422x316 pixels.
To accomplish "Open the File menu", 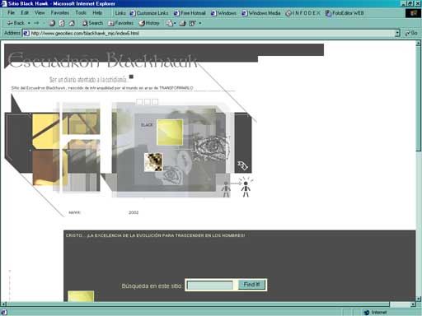I will tap(11, 12).
